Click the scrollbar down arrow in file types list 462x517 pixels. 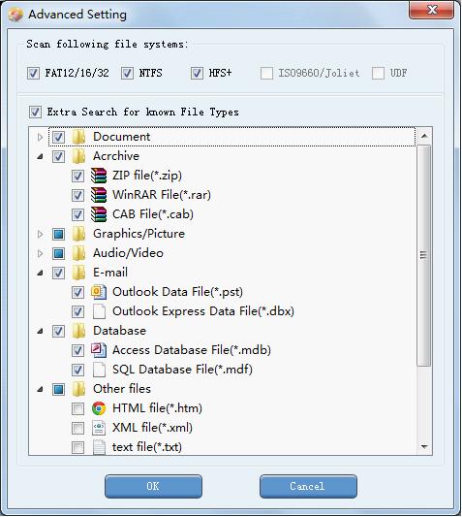pyautogui.click(x=424, y=447)
